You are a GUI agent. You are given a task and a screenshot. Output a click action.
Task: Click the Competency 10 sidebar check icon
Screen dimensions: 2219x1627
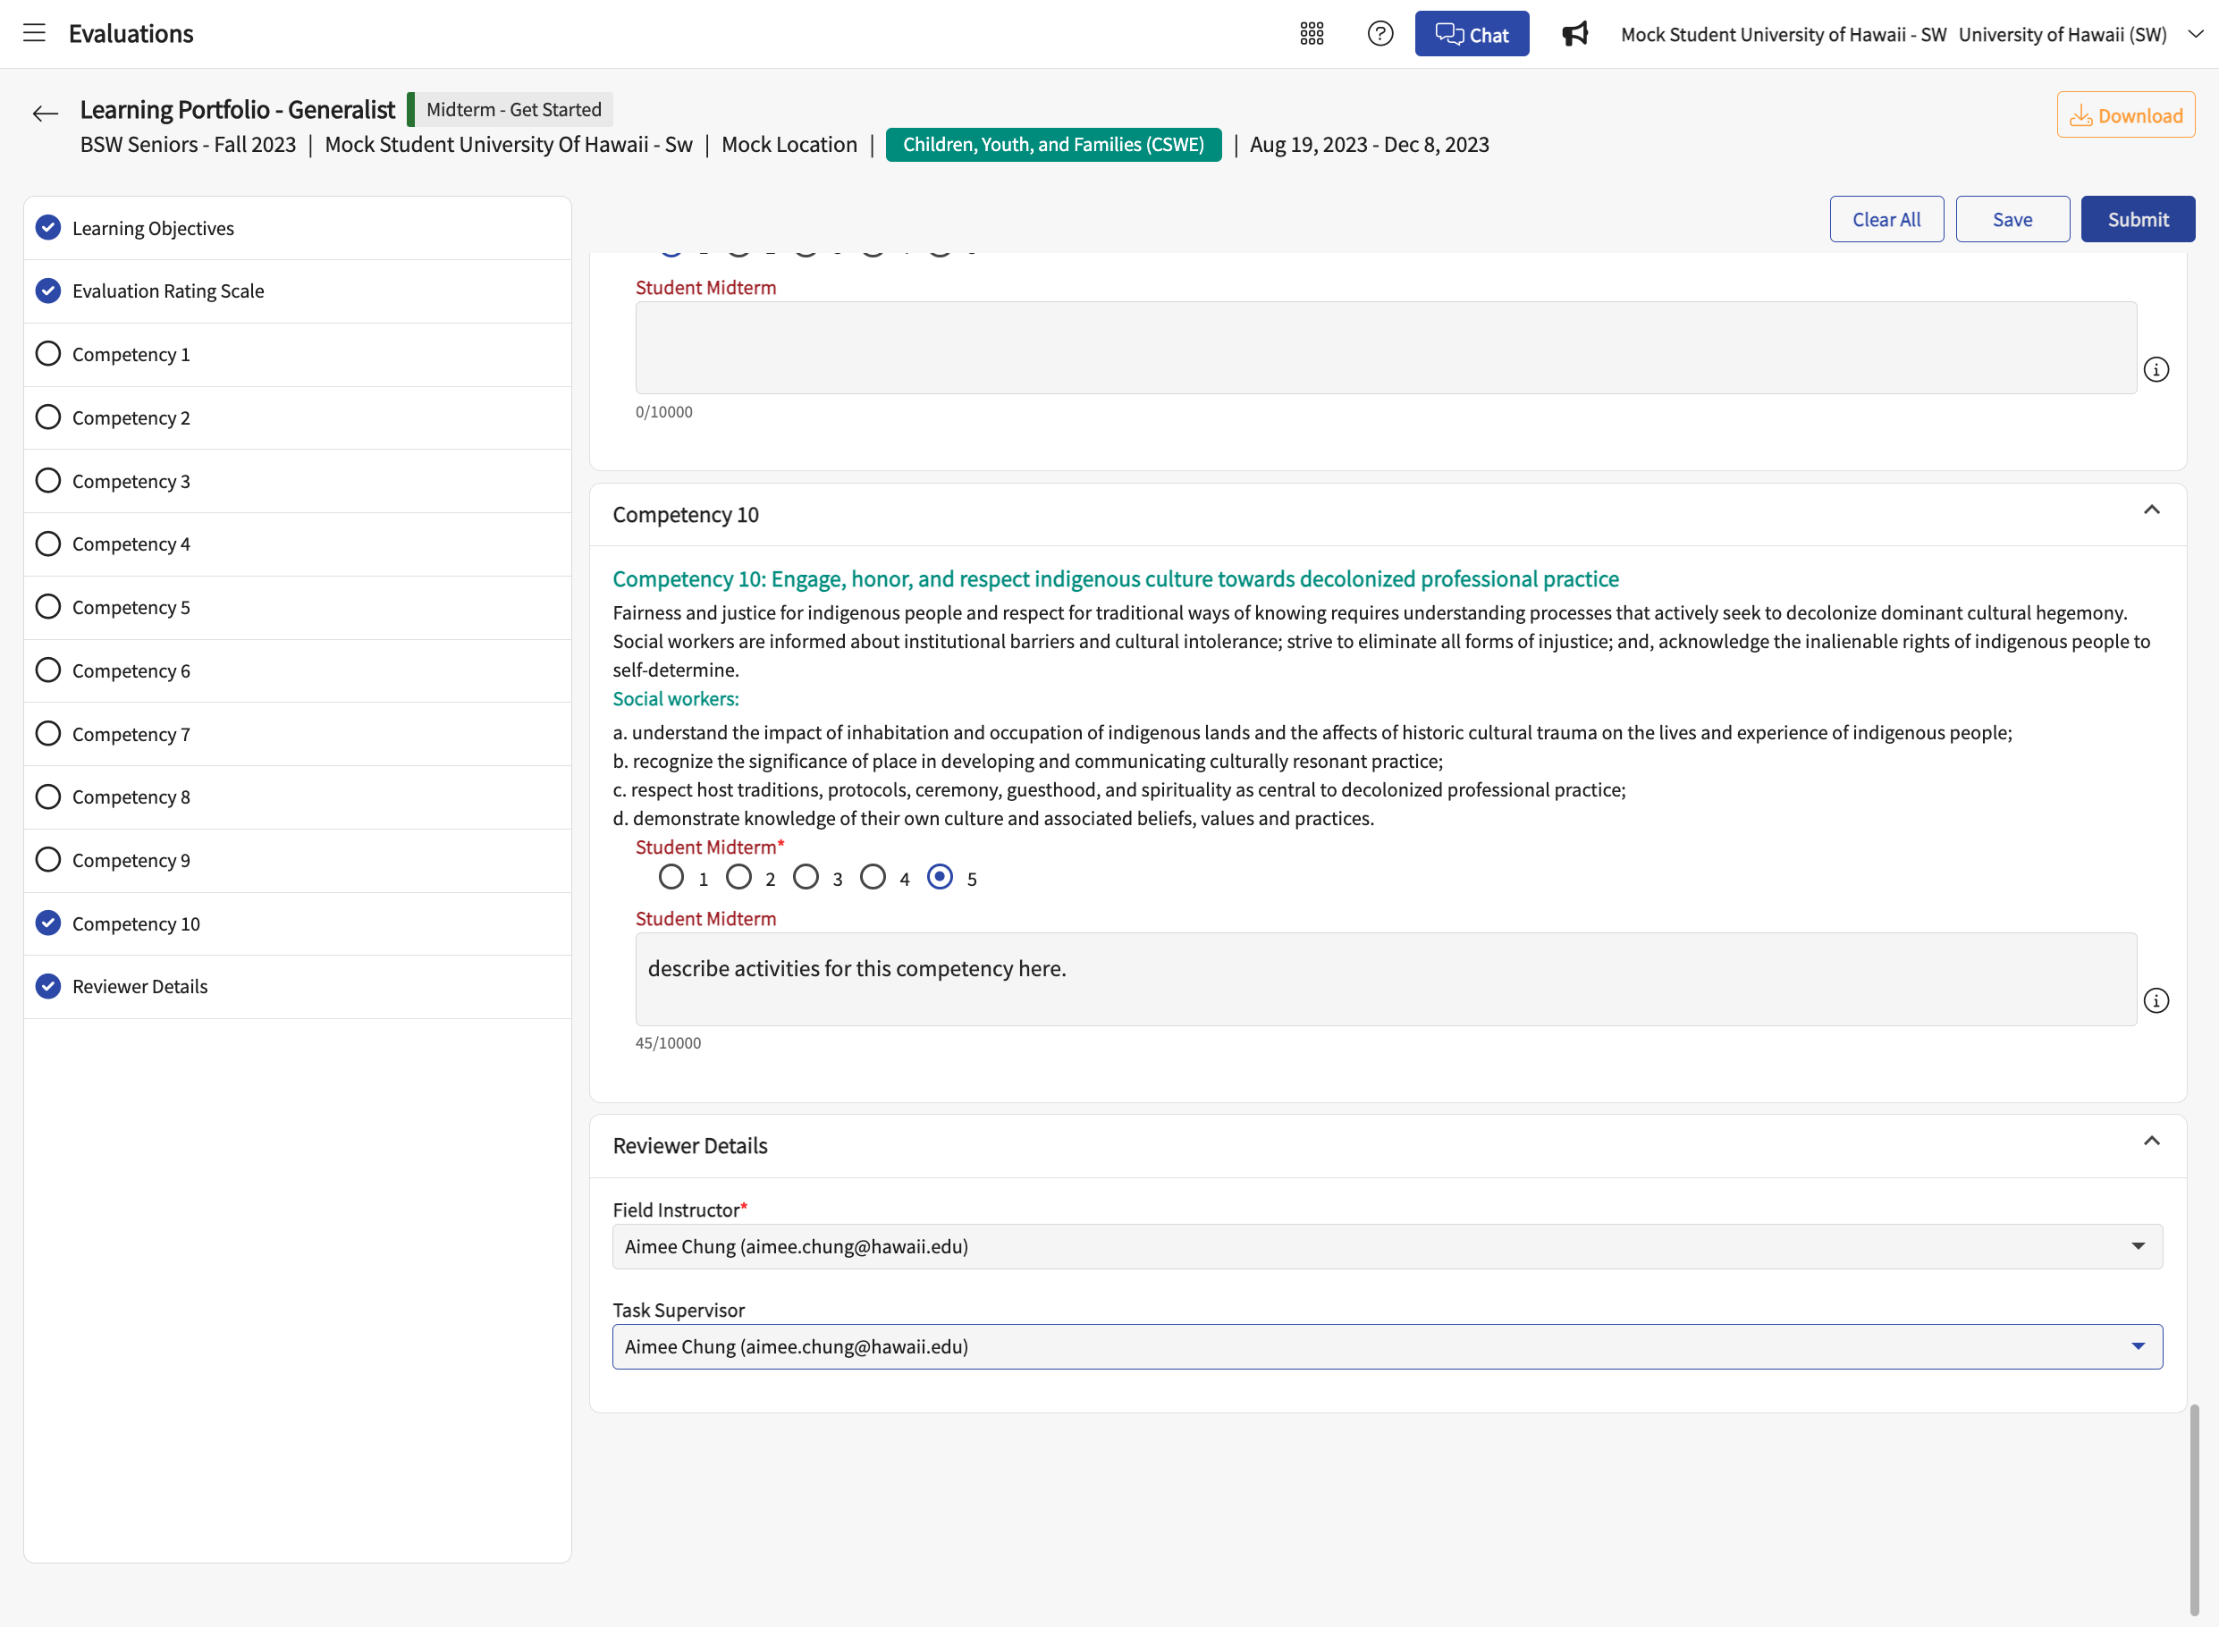coord(48,923)
